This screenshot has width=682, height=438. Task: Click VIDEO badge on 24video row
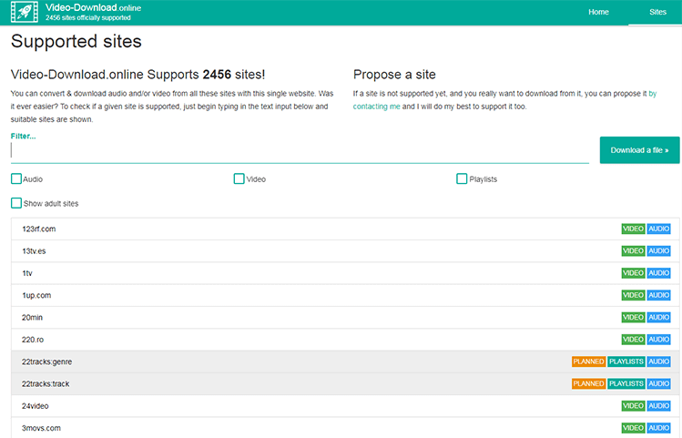tap(633, 406)
